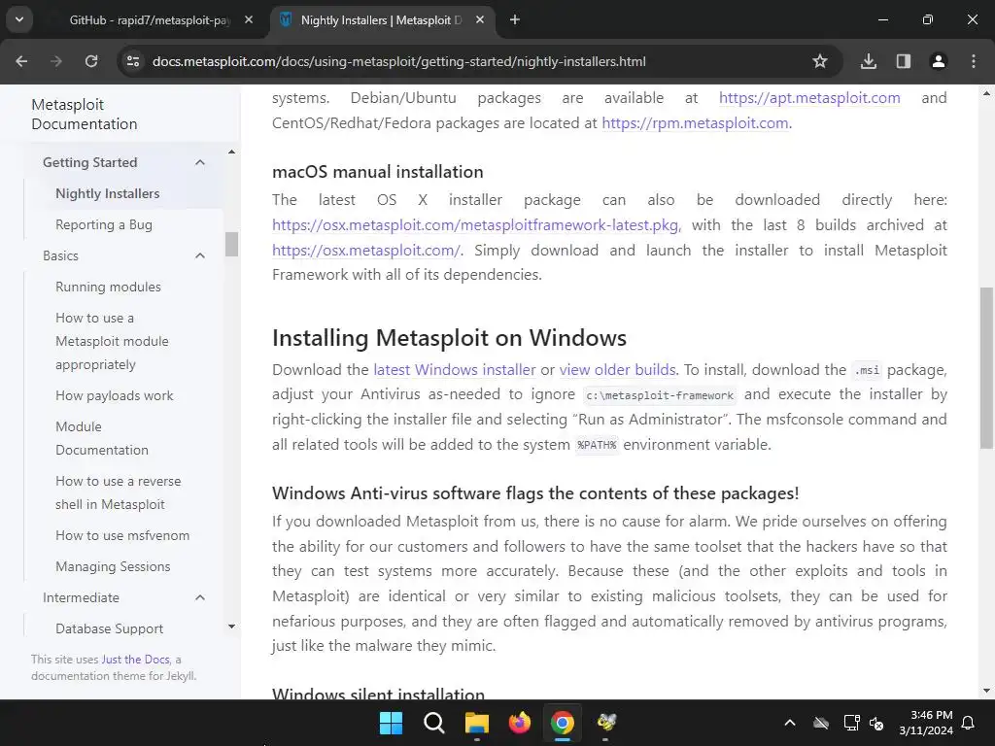Click the browser back arrow
995x746 pixels.
click(x=21, y=61)
